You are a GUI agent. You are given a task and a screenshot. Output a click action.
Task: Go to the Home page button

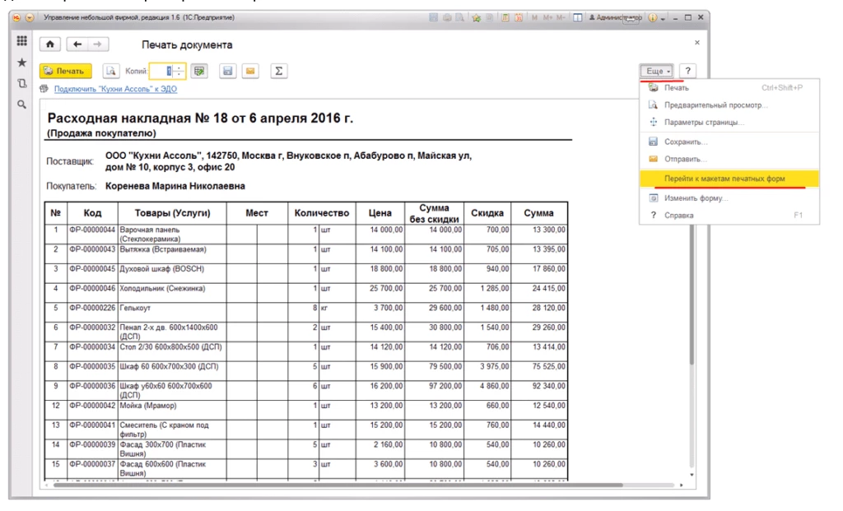pos(50,44)
